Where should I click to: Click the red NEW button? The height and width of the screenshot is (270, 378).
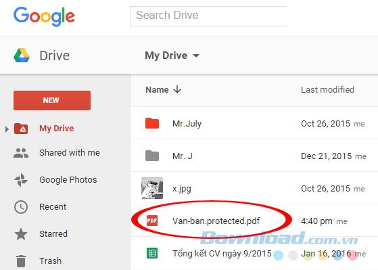coord(52,100)
